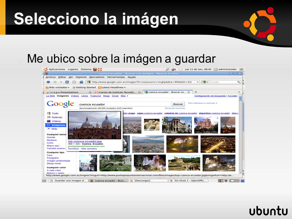The width and height of the screenshot is (292, 219).
Task: Click the Ubuntu logo beside Aplicaciones
Action: 46,69
